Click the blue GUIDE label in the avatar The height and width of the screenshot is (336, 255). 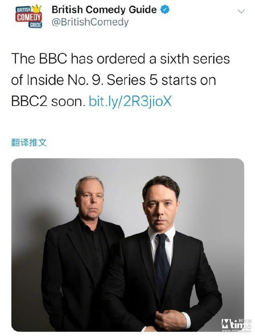coord(35,25)
